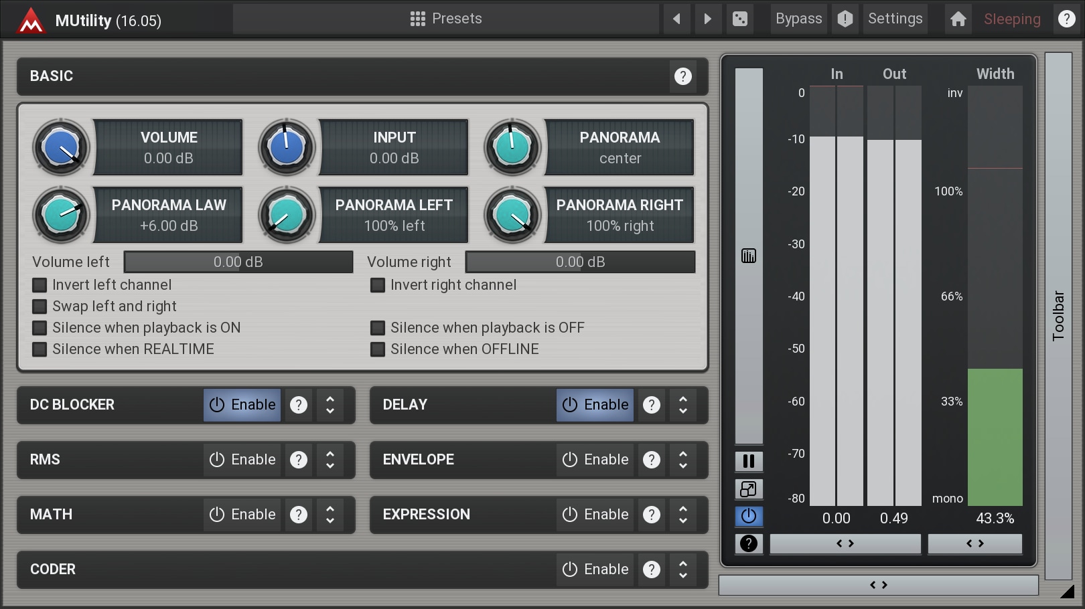Click the Sleeping status text
Viewport: 1085px width, 609px height.
coord(1012,19)
